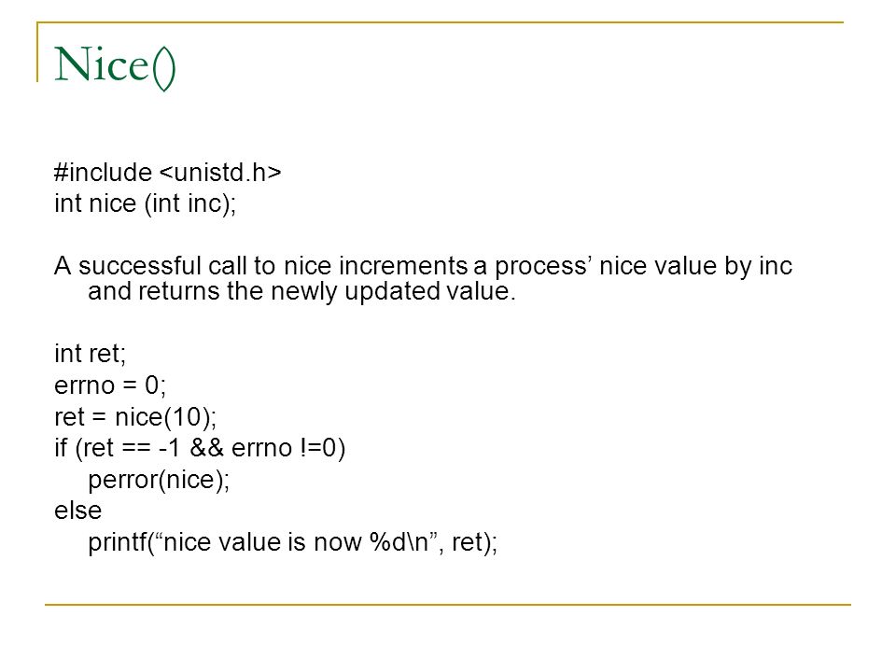Click the ret = nice(10); line

coord(135,417)
